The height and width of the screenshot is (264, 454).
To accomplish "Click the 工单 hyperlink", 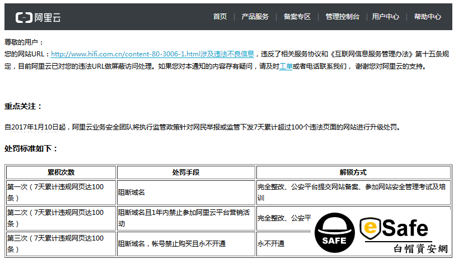I will pyautogui.click(x=285, y=66).
